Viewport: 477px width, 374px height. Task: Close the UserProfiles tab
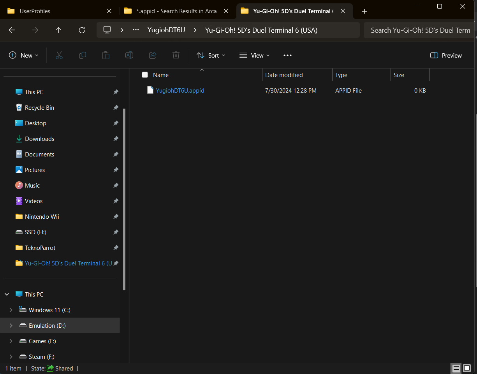[x=109, y=11]
